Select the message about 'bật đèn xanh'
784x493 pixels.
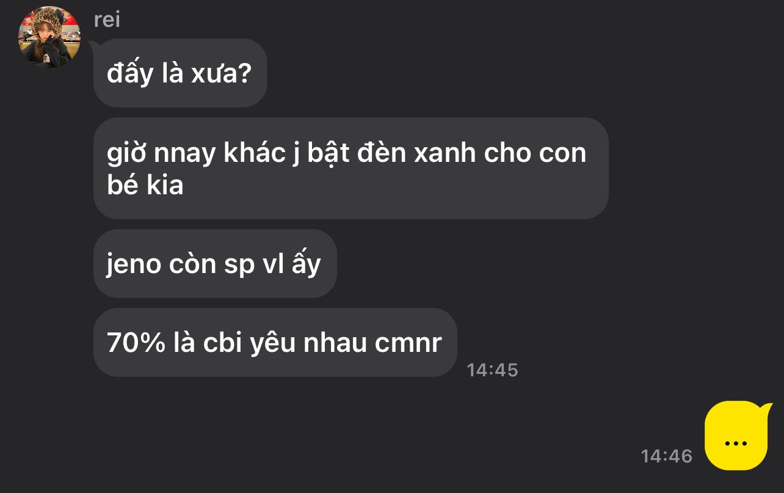point(351,168)
